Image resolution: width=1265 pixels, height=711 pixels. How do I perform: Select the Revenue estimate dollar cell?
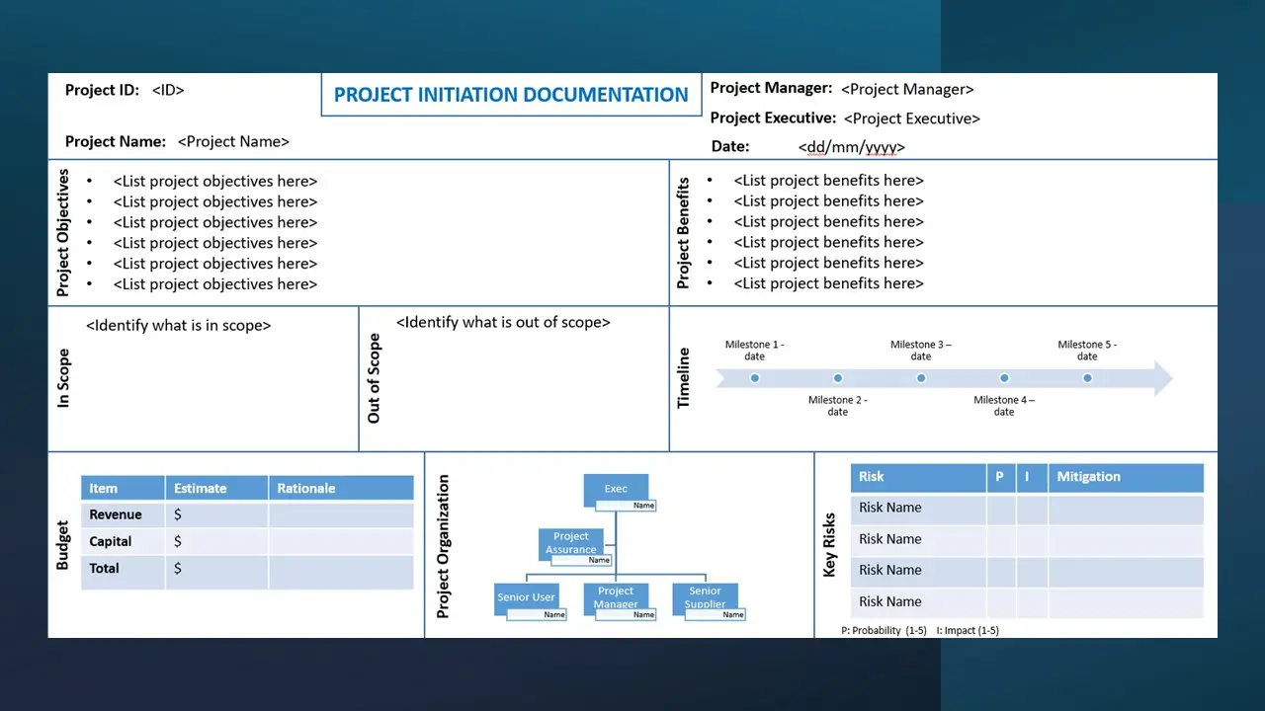click(x=215, y=514)
